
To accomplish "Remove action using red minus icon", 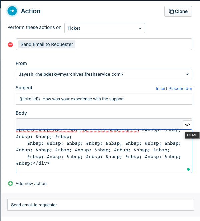I will coord(10,44).
